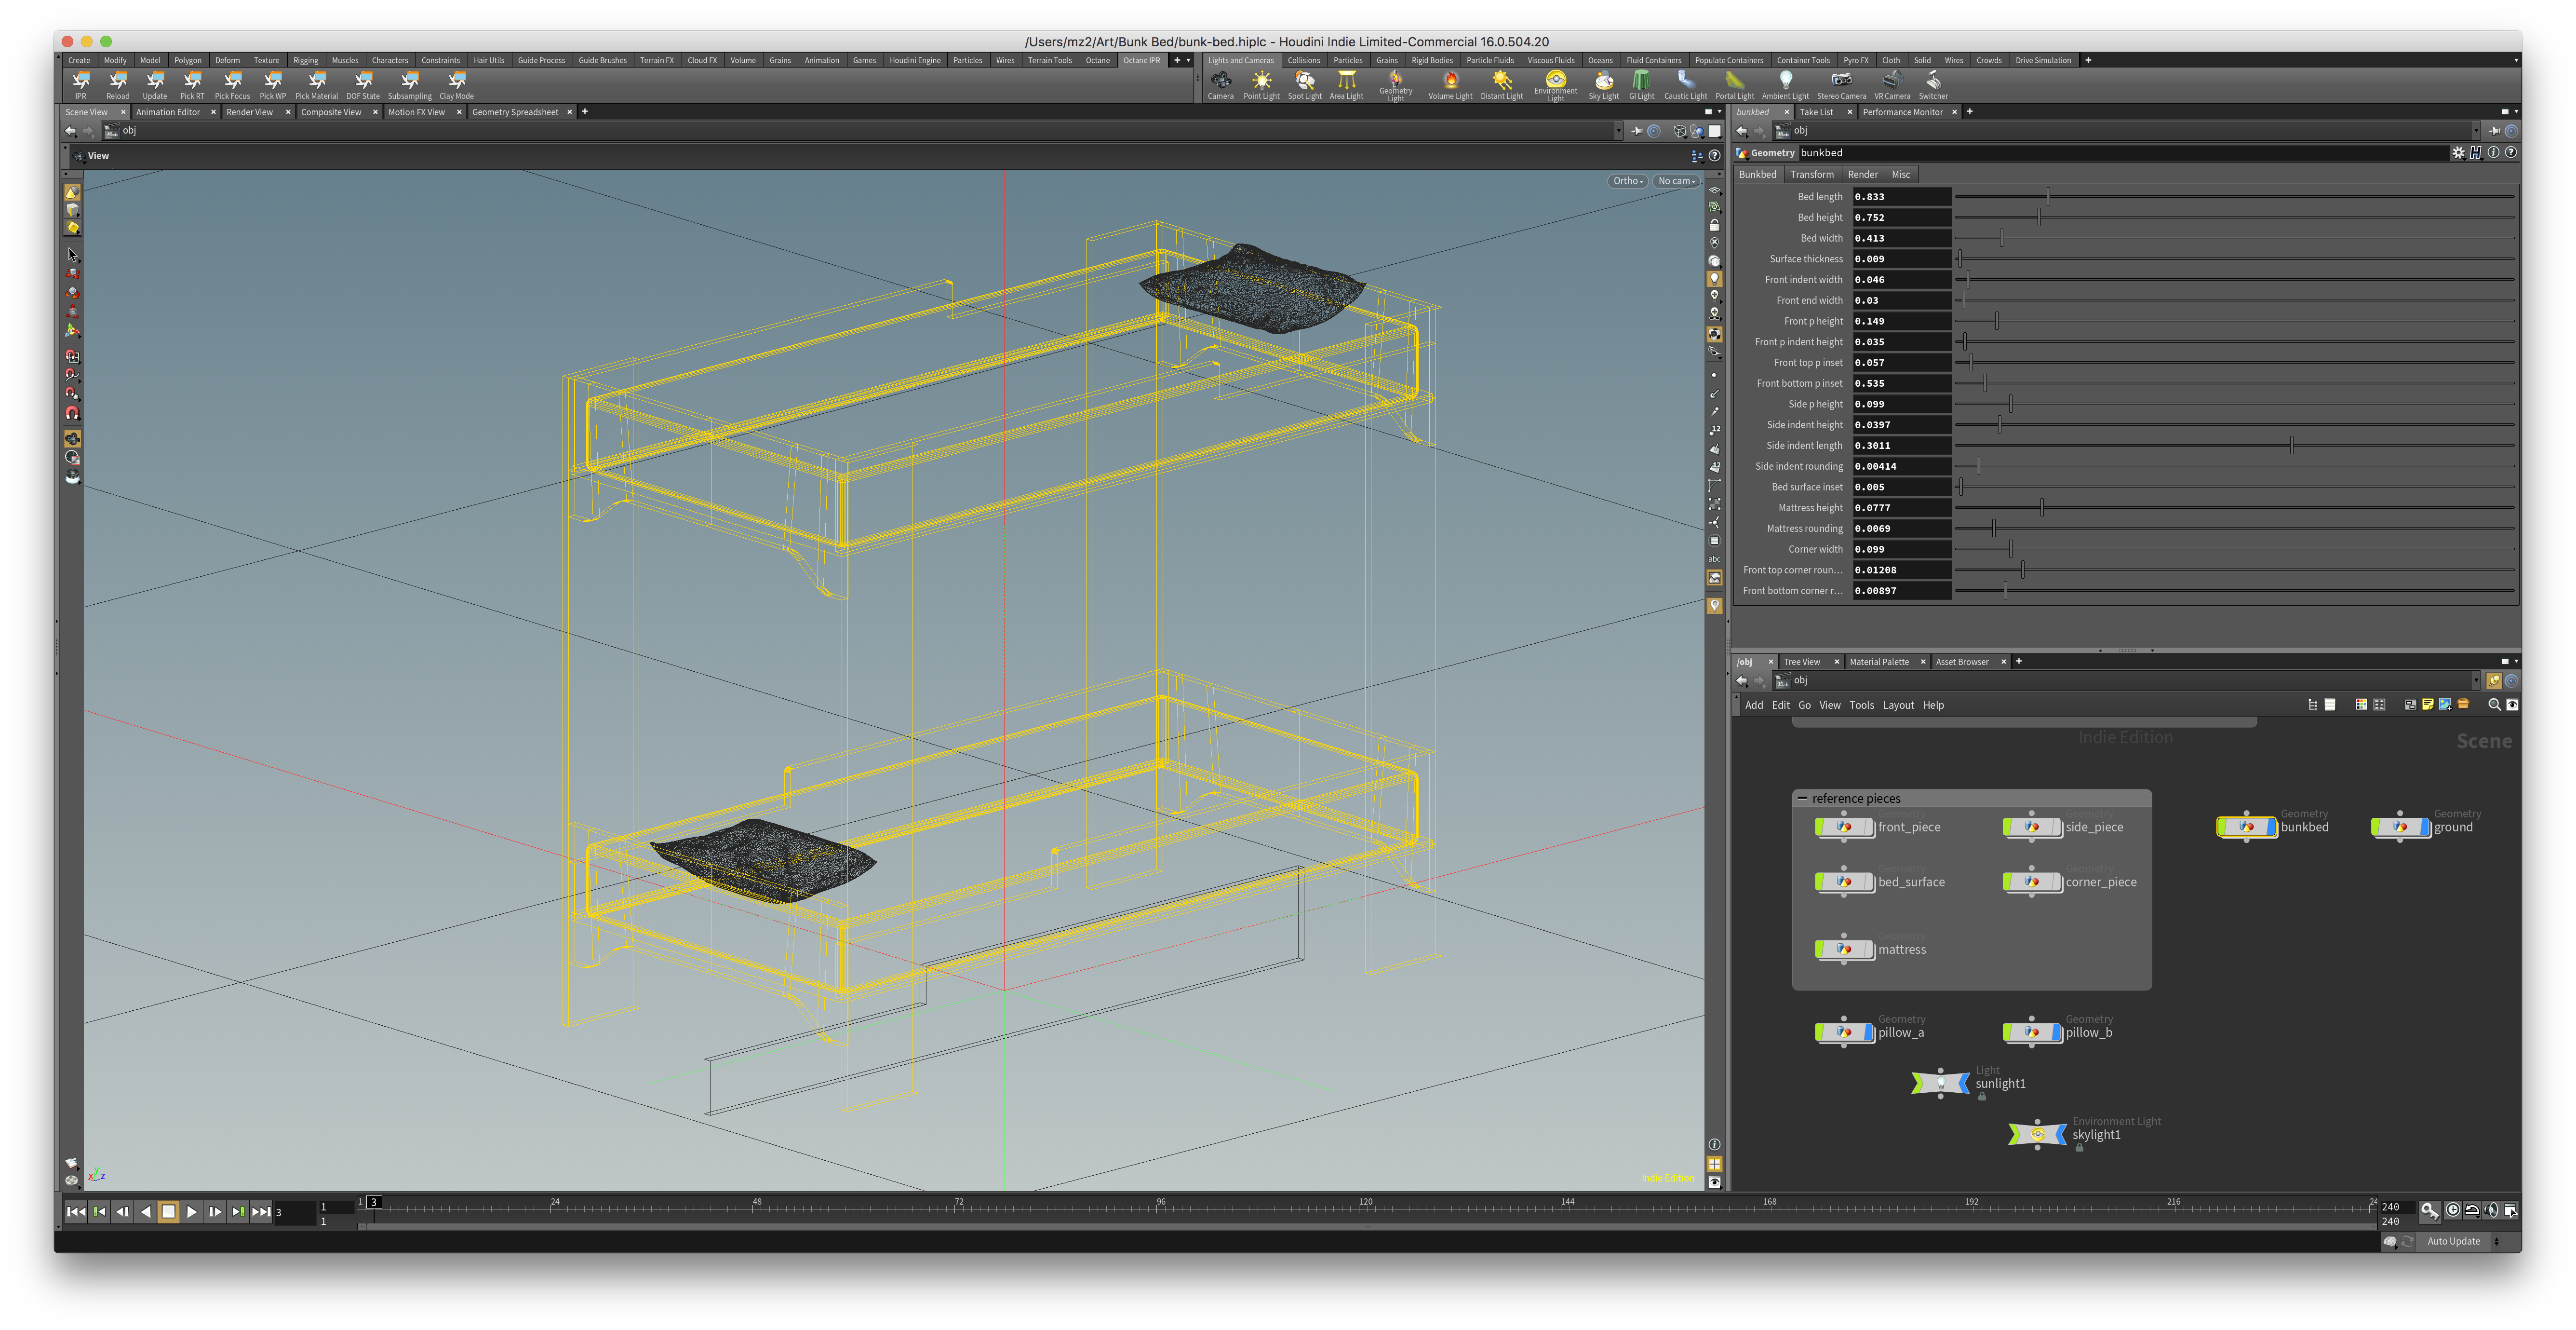Switch to the Transform parameter tab
This screenshot has height=1330, width=2576.
point(1812,174)
